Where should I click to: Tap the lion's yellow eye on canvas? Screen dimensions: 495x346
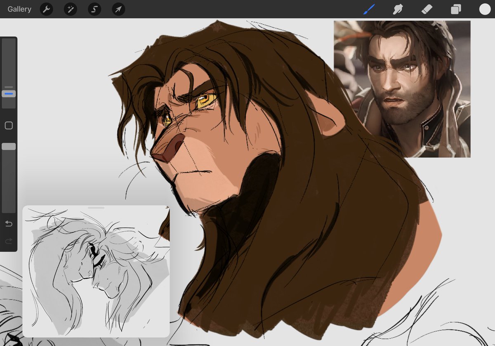205,100
